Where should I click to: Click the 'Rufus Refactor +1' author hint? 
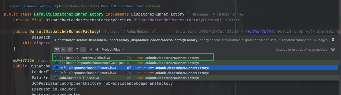[x=139, y=32]
